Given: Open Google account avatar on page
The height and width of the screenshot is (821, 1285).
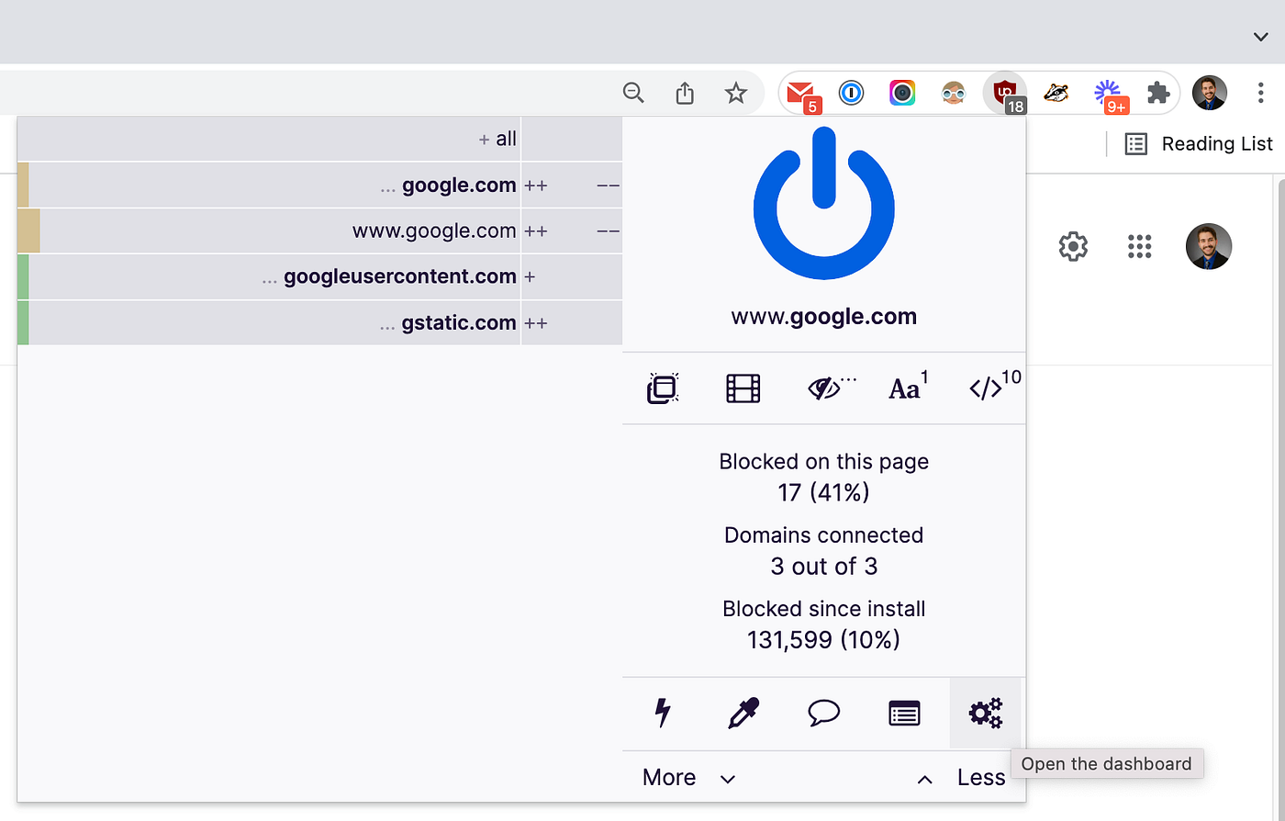Looking at the screenshot, I should [1209, 246].
